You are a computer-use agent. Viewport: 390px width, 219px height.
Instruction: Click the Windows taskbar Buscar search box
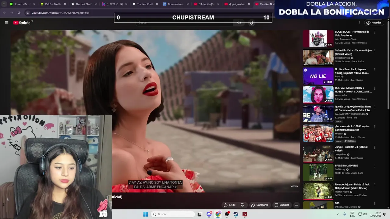click(x=173, y=214)
